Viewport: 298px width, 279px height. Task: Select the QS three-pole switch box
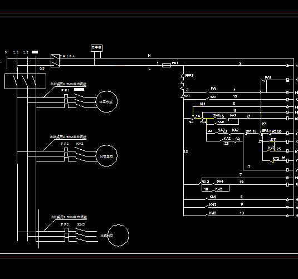tap(25, 81)
